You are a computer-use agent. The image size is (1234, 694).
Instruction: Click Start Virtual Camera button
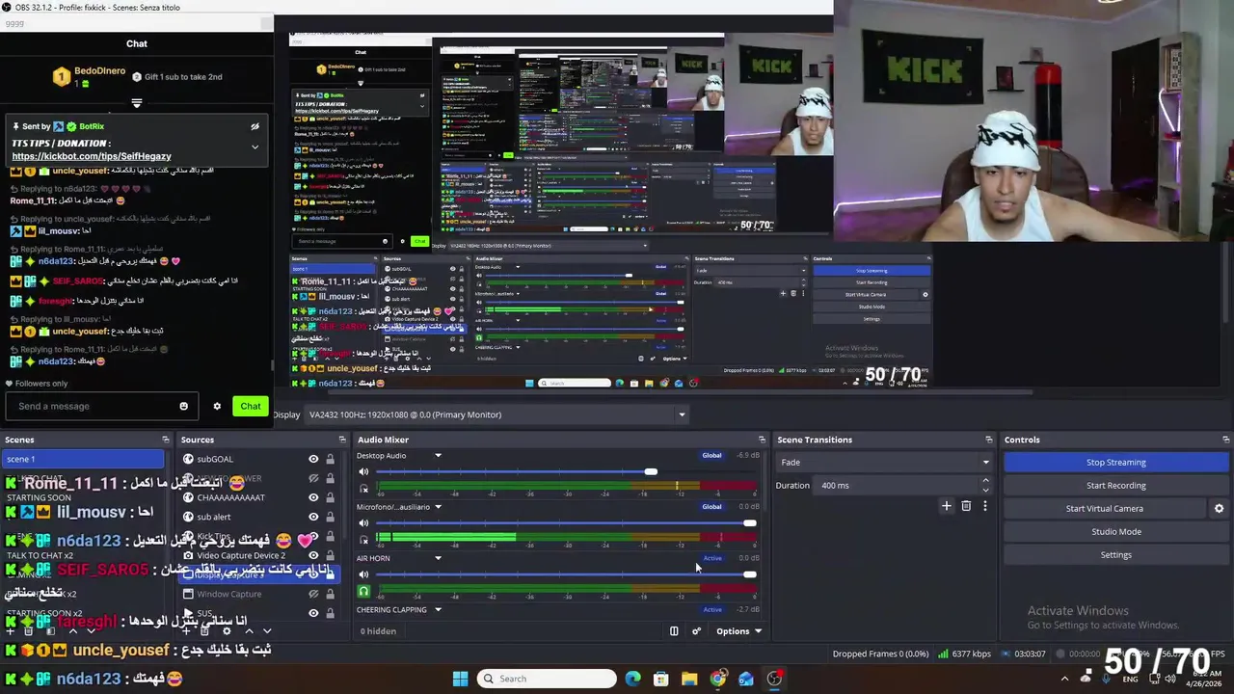click(1105, 509)
